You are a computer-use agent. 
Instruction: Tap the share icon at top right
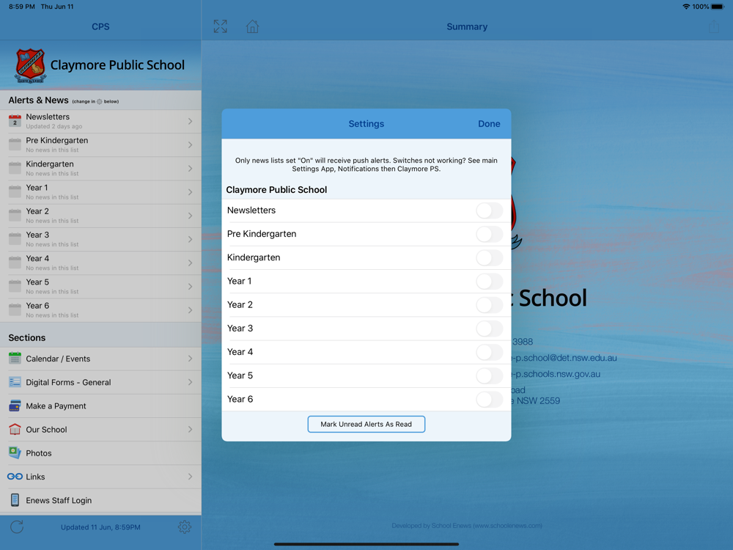[x=713, y=26]
